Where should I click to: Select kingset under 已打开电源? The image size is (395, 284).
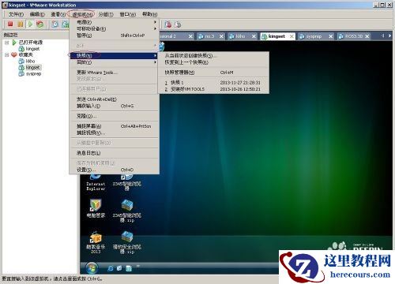[32, 49]
